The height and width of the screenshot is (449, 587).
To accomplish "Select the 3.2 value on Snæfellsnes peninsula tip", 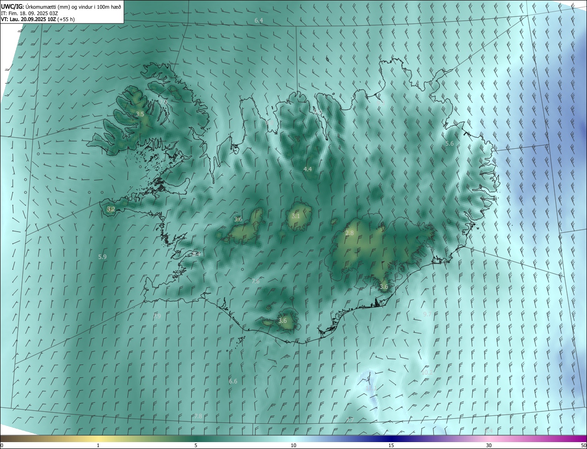I will (111, 209).
